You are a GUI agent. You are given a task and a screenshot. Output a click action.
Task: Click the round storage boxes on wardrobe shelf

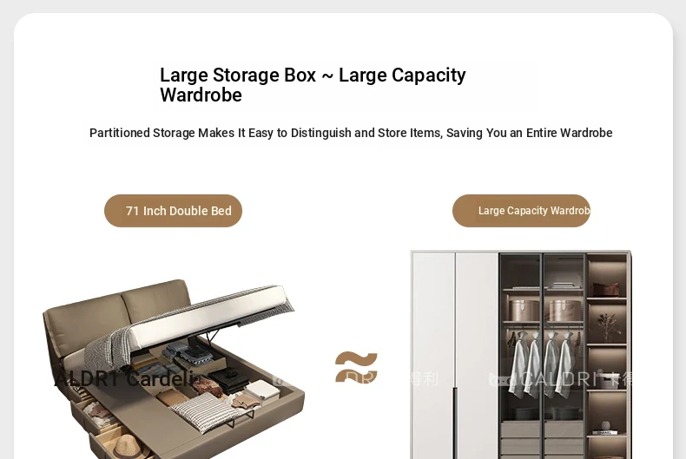point(544,311)
